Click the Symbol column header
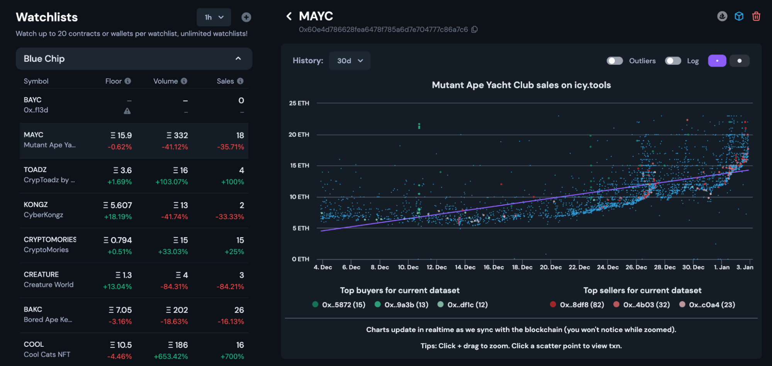Screen dimensions: 772x366 point(36,81)
